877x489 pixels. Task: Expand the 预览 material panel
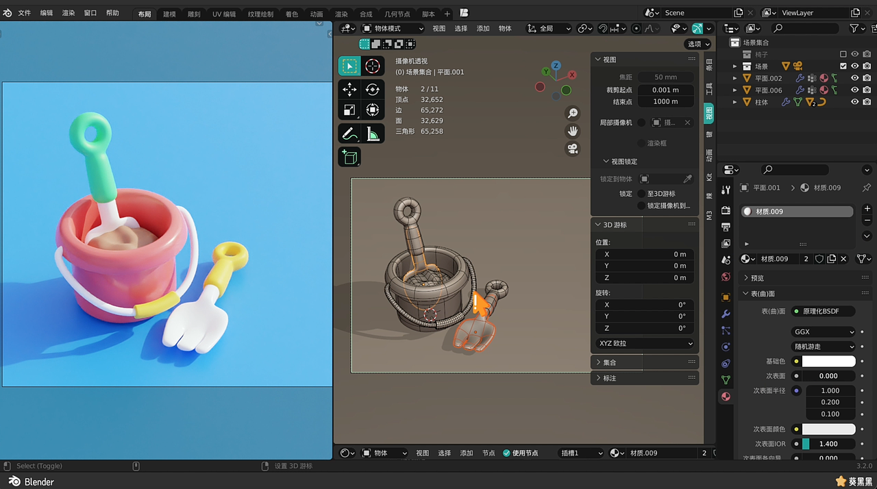coord(806,278)
